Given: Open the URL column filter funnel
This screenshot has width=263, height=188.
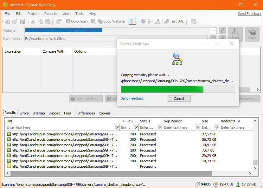Looking at the screenshot, I should [117, 127].
